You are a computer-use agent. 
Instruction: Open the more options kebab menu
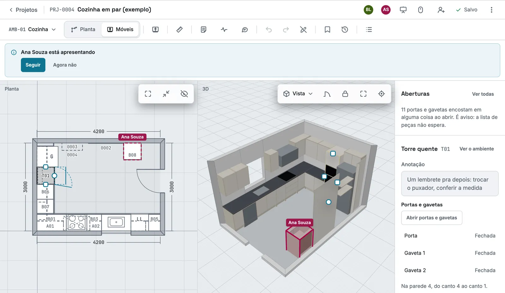pyautogui.click(x=491, y=10)
